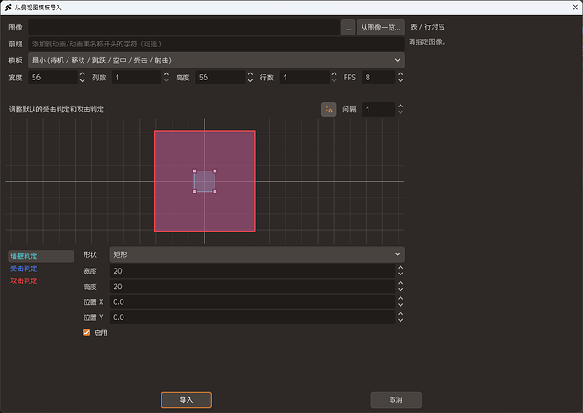Click the 间隔 interval field
This screenshot has height=413, width=583.
click(x=379, y=109)
